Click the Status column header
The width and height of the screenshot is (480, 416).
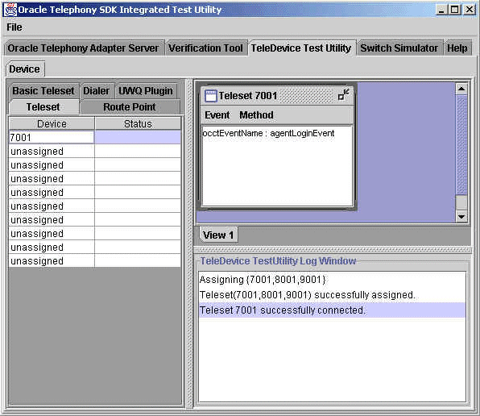138,124
